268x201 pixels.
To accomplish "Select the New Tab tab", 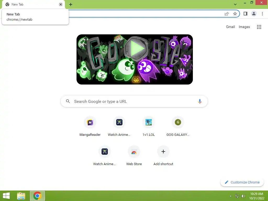I will pos(33,4).
